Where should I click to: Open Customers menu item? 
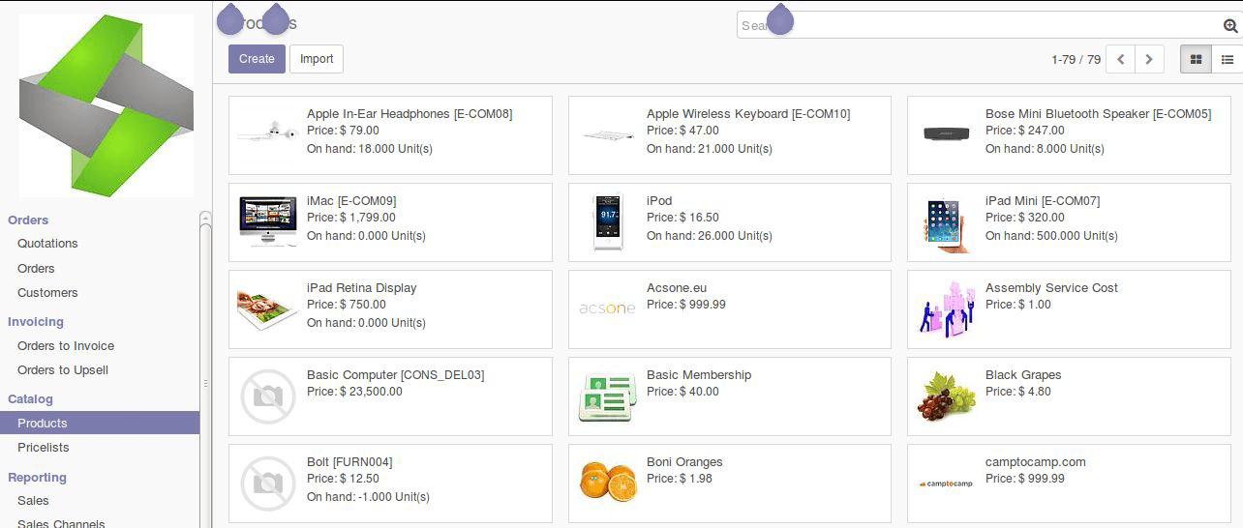click(47, 293)
